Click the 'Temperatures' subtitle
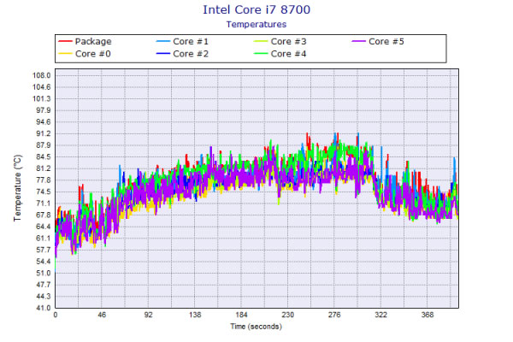Viewport: 513px width, 342px height. point(256,25)
